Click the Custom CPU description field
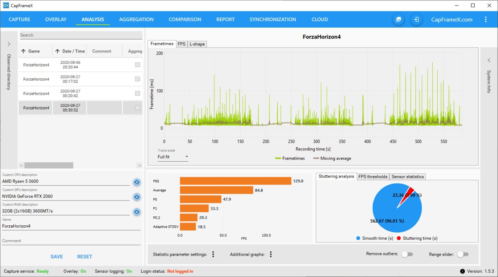This screenshot has height=277, width=498. pyautogui.click(x=66, y=181)
